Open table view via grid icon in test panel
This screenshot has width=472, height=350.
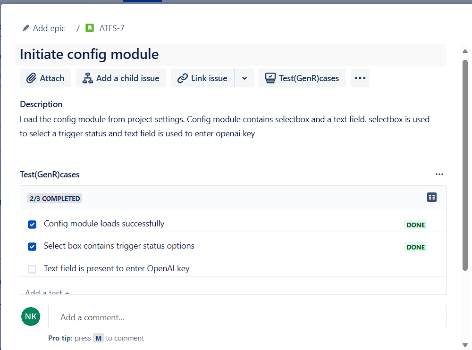click(432, 197)
